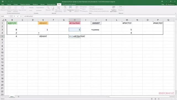Screen dimensions: 177x100
Task: Select the #ЗНАЧ! cell in row 5
Action: click(43, 36)
